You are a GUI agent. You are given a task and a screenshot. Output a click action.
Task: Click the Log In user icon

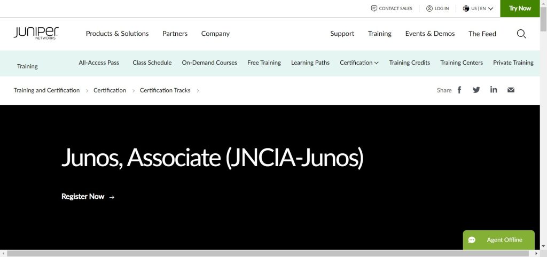(x=429, y=9)
